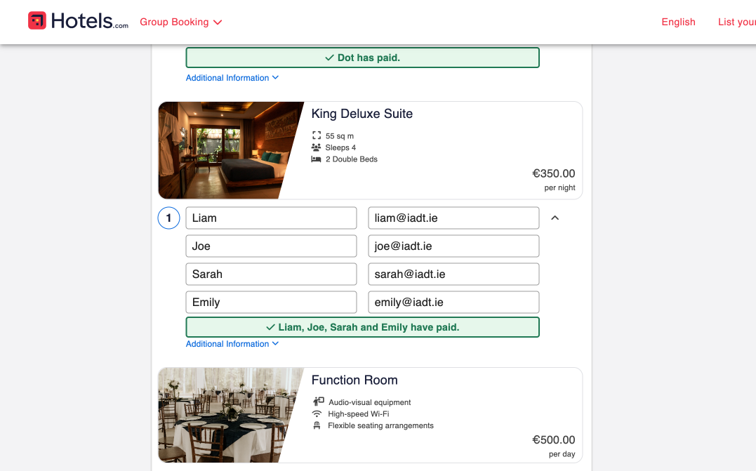
Task: Click the Wi-Fi icon in Function Room
Action: (317, 414)
